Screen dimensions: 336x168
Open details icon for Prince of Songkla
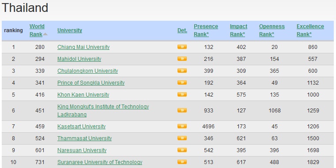(x=182, y=82)
